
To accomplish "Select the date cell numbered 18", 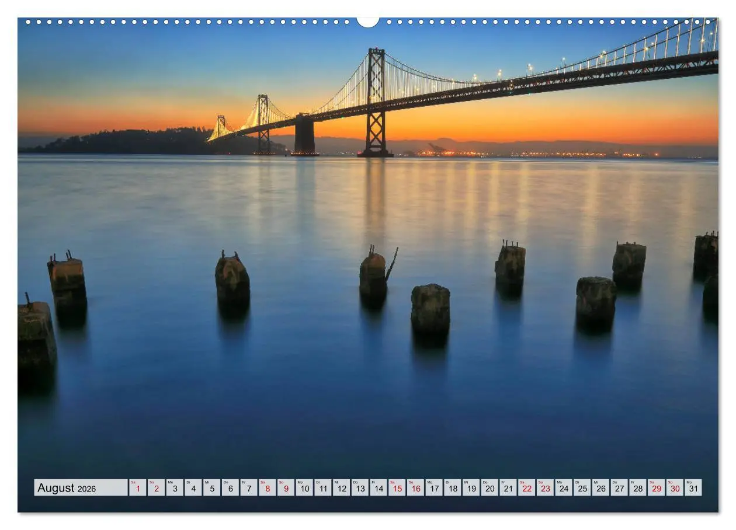I will coord(452,488).
